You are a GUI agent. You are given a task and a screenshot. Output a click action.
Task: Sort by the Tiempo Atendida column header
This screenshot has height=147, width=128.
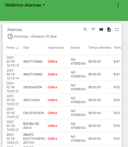[100, 48]
